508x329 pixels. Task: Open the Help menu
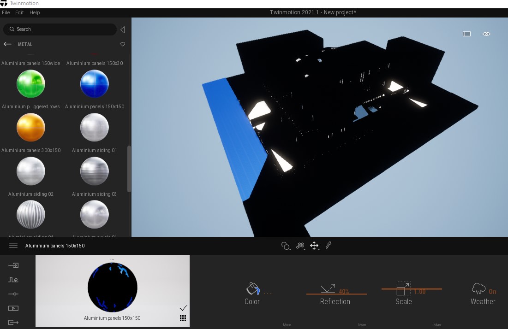click(x=35, y=12)
